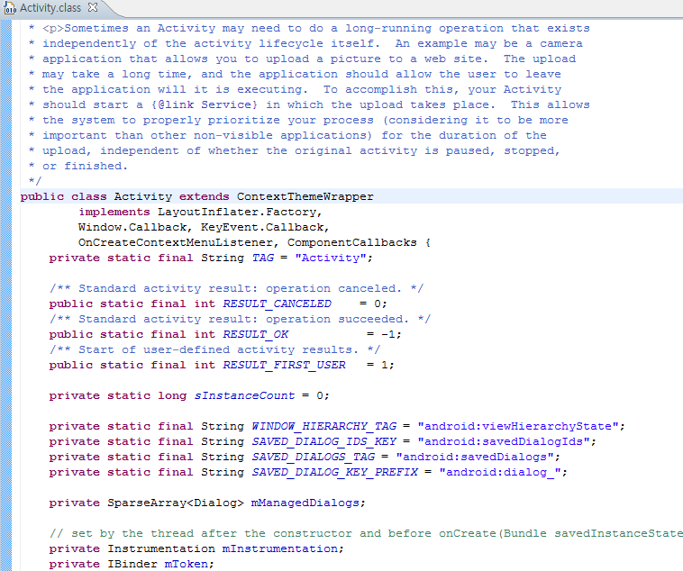Click the "Standard activity result: operation canceled" comment
This screenshot has height=571, width=683.
pos(236,288)
